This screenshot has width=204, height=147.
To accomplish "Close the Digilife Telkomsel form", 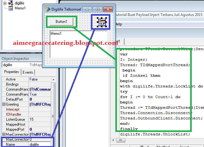I will [108, 9].
